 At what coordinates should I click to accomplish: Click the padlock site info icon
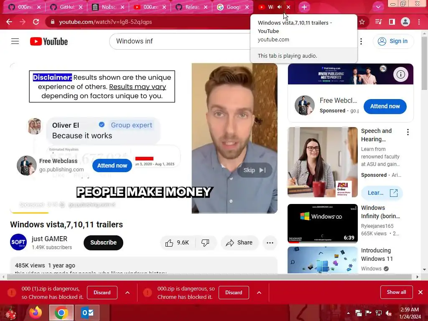(x=53, y=22)
